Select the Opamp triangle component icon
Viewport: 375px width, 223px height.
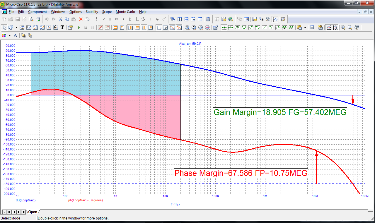coord(144,19)
